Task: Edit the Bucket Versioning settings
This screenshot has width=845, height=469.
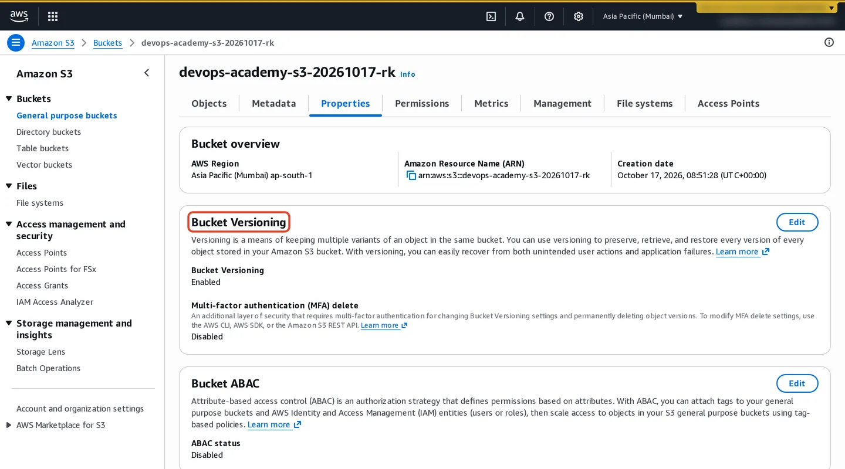Action: [797, 222]
